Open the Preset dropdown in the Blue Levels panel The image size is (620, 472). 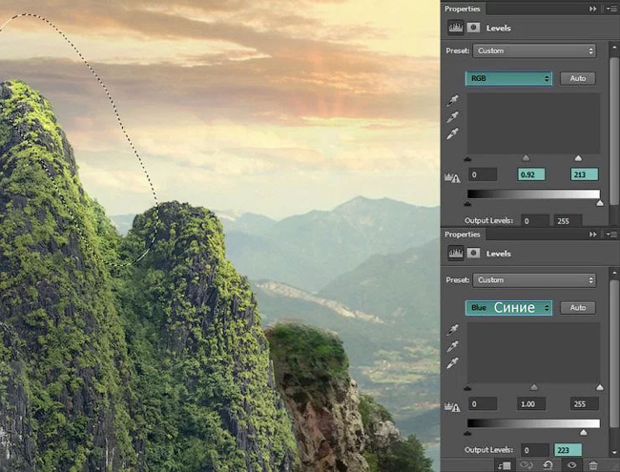click(534, 280)
